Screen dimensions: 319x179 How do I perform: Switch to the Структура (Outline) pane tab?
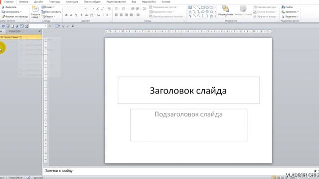point(14,31)
